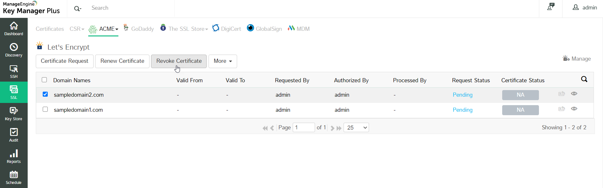View sampledomain1.com details via eye icon

[574, 109]
